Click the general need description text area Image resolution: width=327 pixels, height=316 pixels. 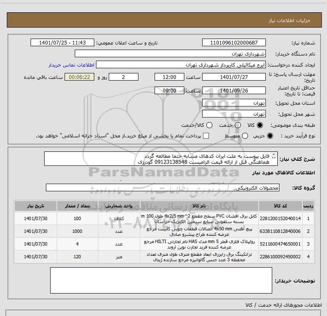coord(161,159)
